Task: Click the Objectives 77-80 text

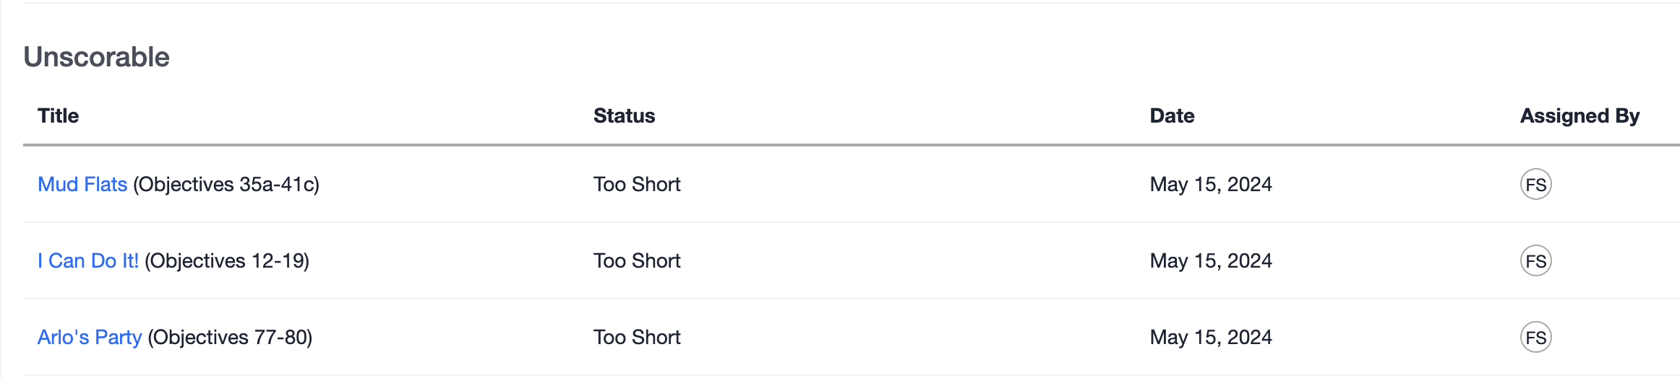Action: [230, 338]
